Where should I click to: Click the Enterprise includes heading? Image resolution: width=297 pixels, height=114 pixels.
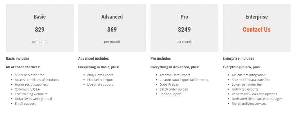pyautogui.click(x=238, y=58)
